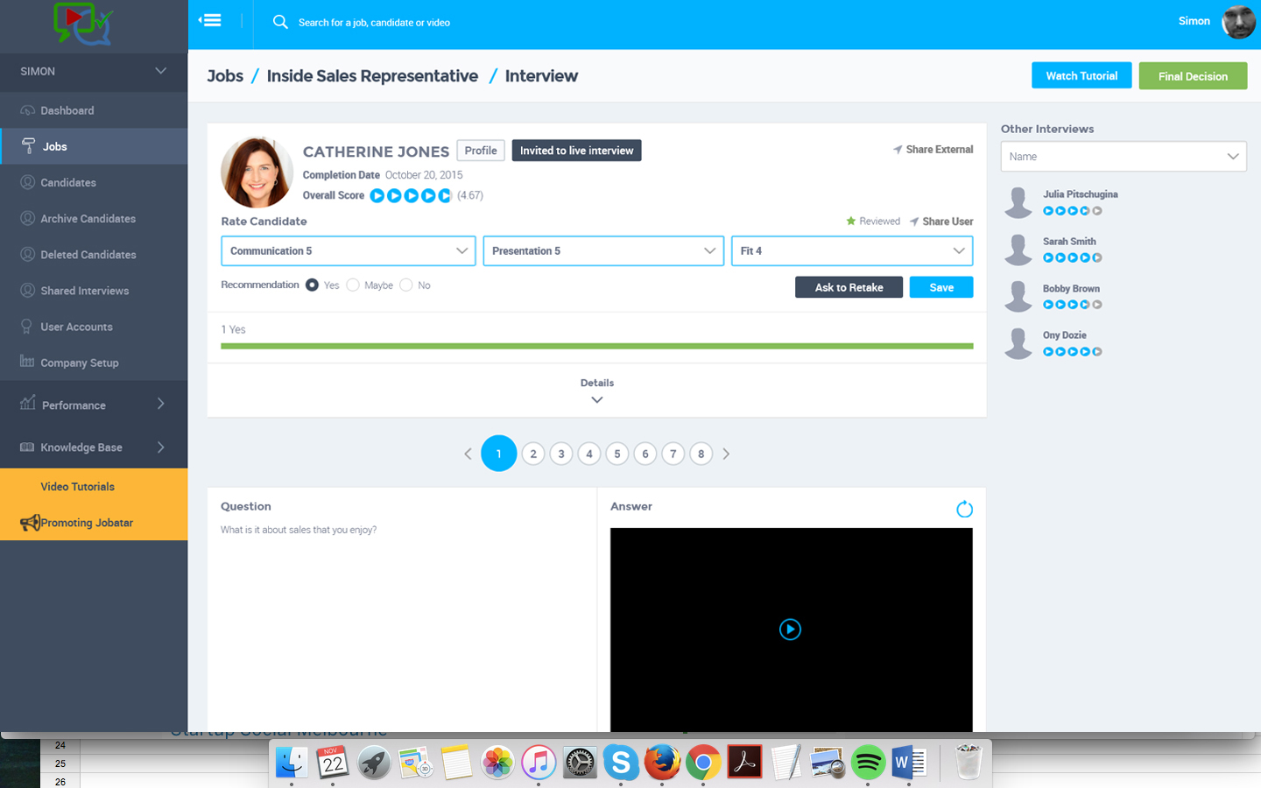Click the refresh icon above the answer video
This screenshot has width=1261, height=788.
964,509
